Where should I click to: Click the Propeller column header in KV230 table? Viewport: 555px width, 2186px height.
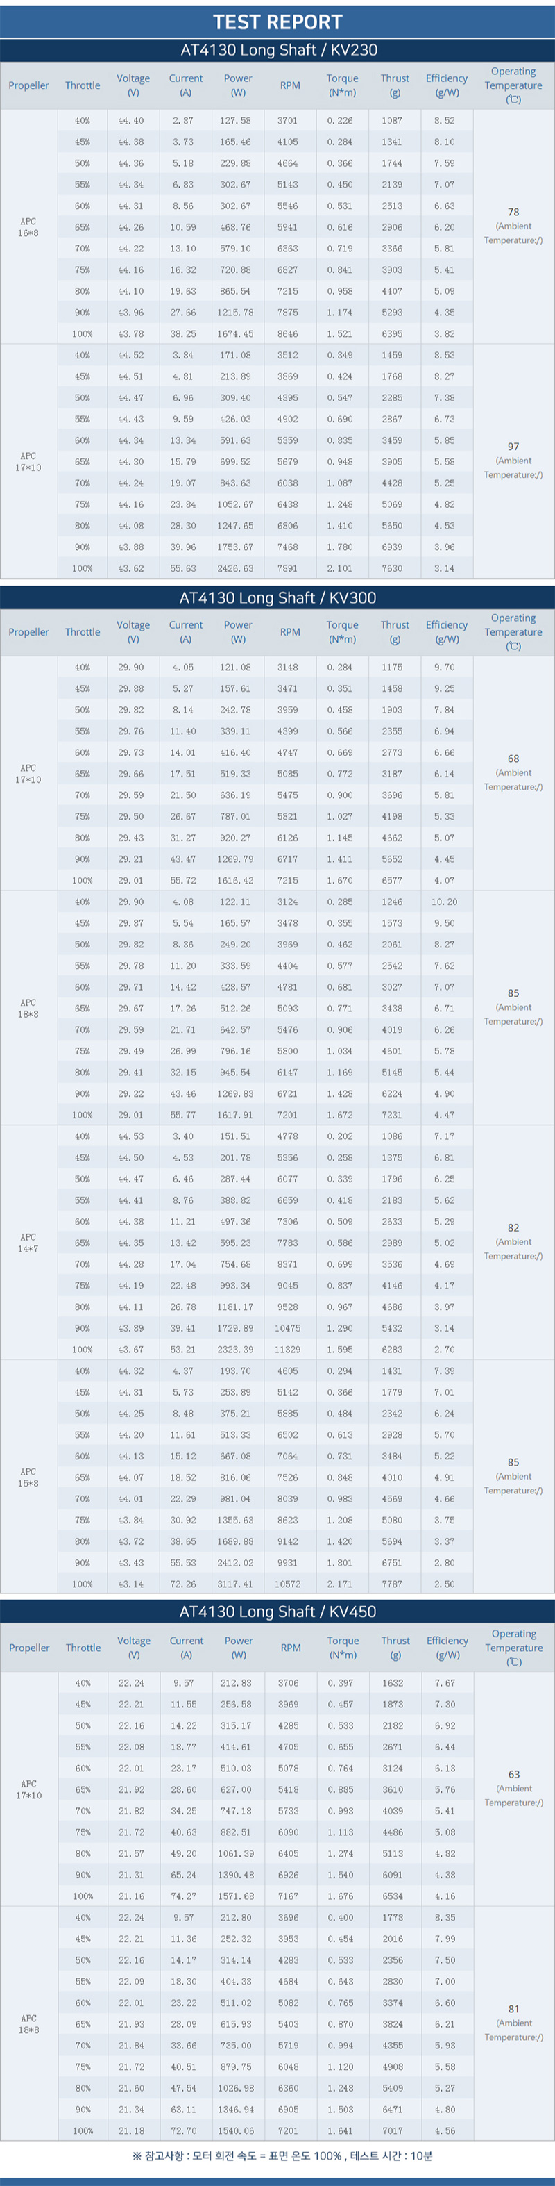(29, 85)
